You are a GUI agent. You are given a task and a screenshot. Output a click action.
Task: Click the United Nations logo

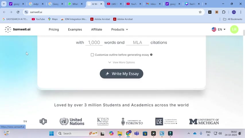72,122
